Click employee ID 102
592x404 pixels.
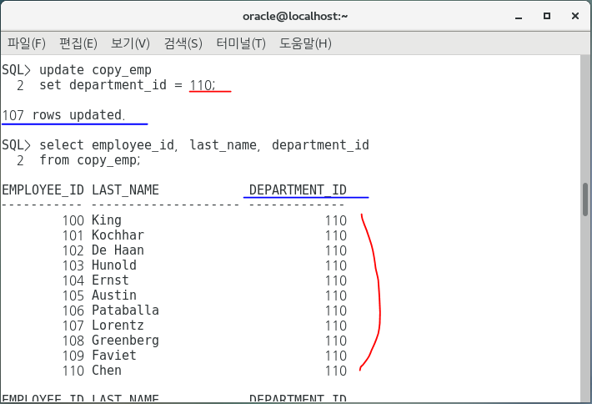73,250
